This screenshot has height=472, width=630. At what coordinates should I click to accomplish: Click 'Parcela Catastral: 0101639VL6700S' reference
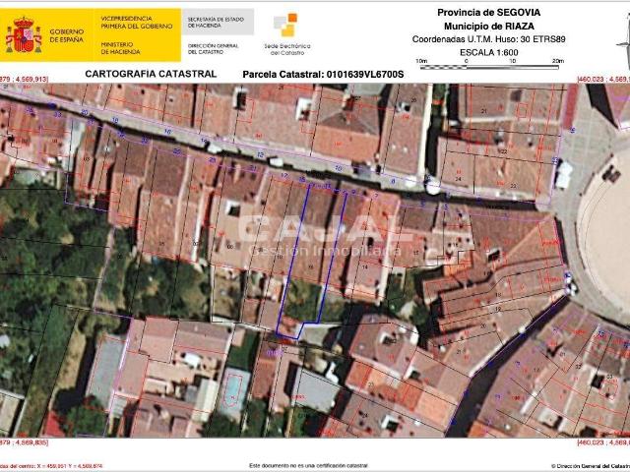tap(323, 75)
